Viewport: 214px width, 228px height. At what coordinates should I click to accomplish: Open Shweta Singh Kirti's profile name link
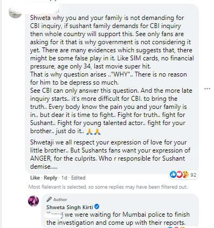point(70,207)
